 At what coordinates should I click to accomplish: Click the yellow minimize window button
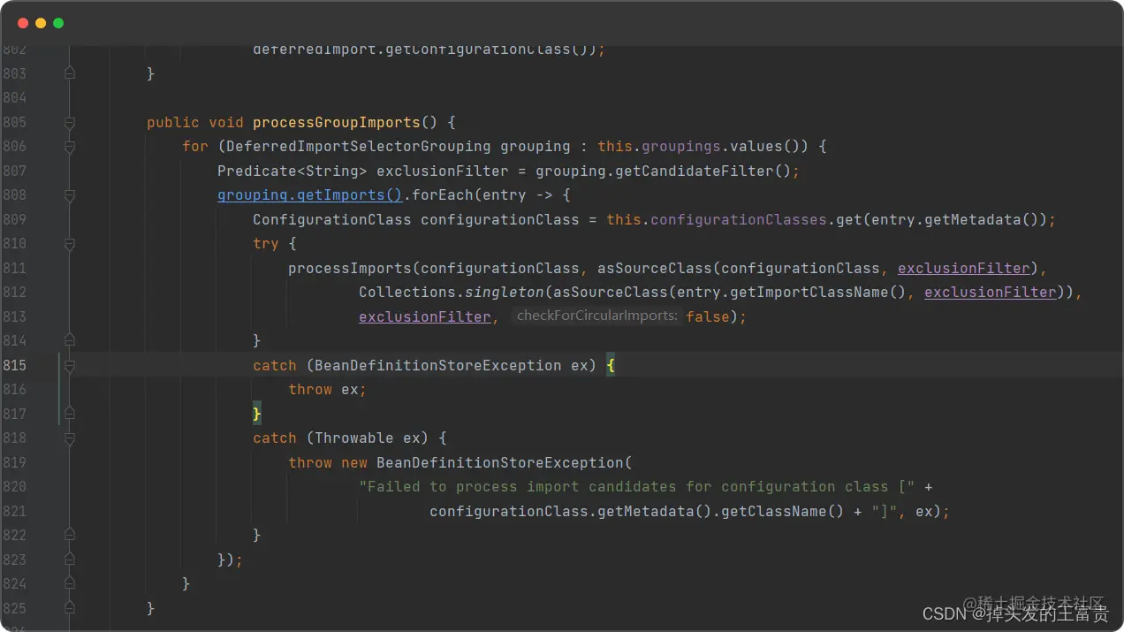[x=41, y=23]
